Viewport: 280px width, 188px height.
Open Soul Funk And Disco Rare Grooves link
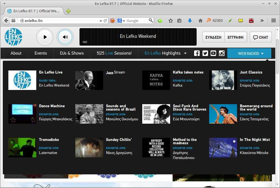(x=189, y=108)
